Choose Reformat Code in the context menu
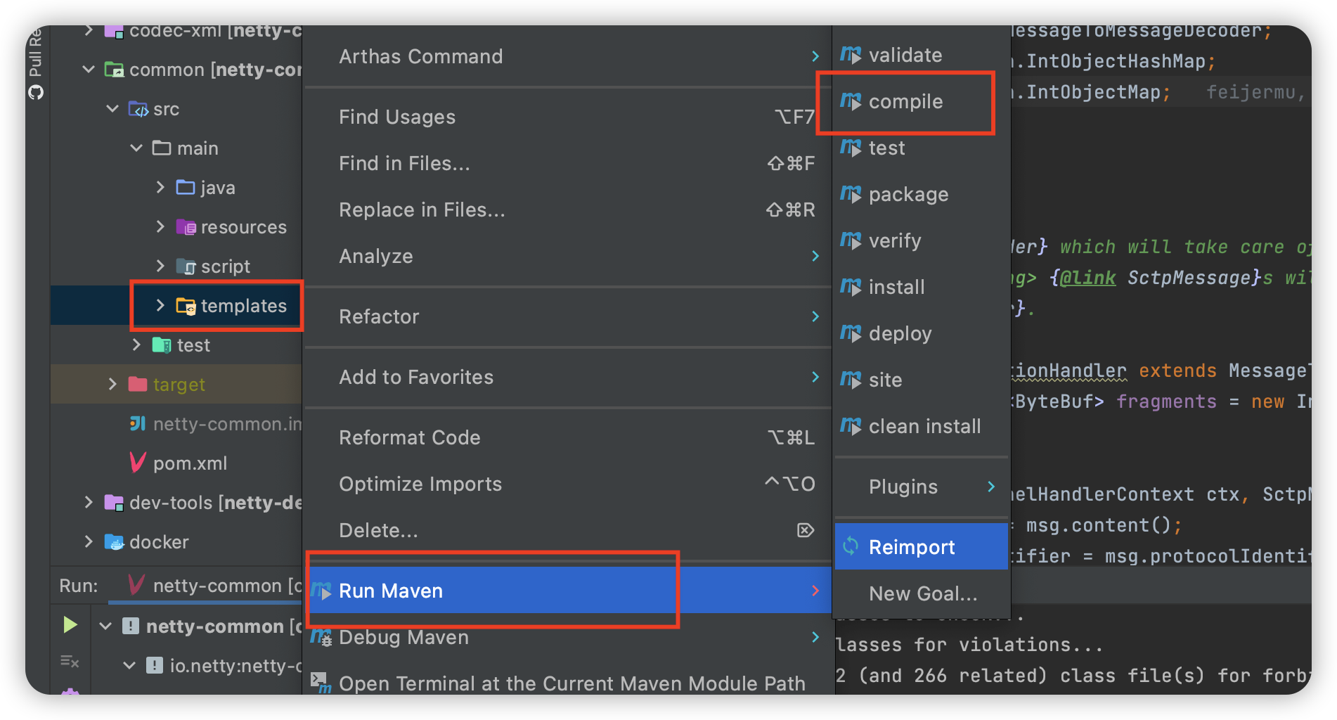 pyautogui.click(x=409, y=437)
